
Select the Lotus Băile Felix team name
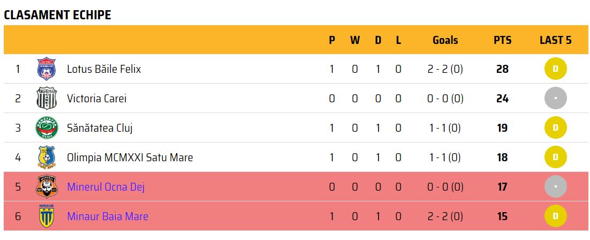tap(104, 69)
